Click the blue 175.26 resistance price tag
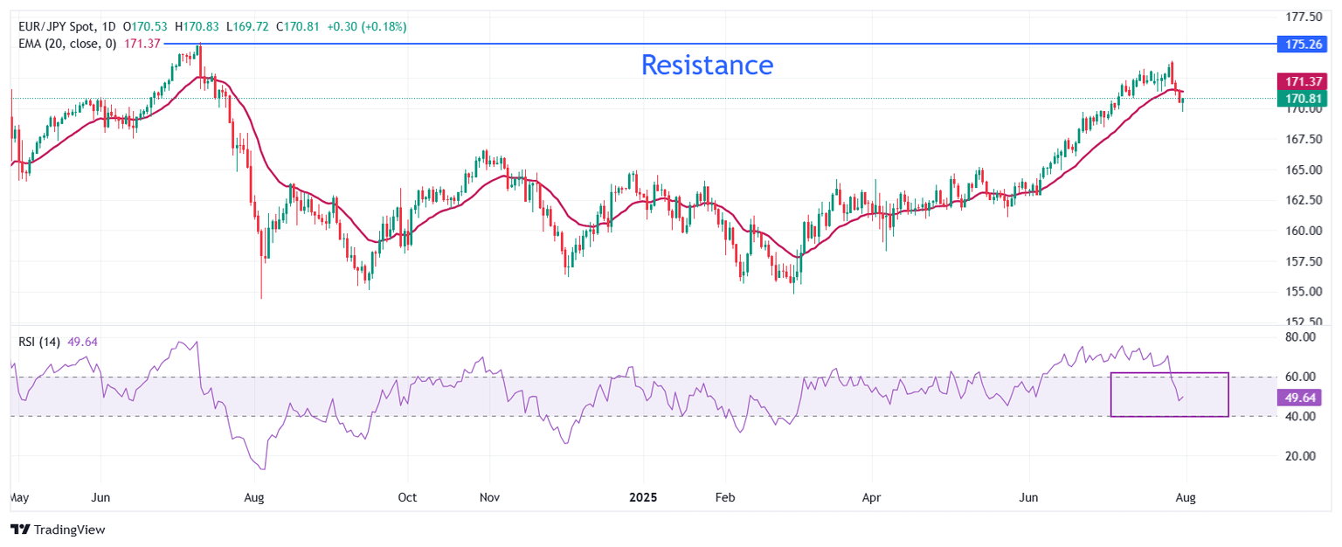The height and width of the screenshot is (547, 1342). [x=1301, y=43]
